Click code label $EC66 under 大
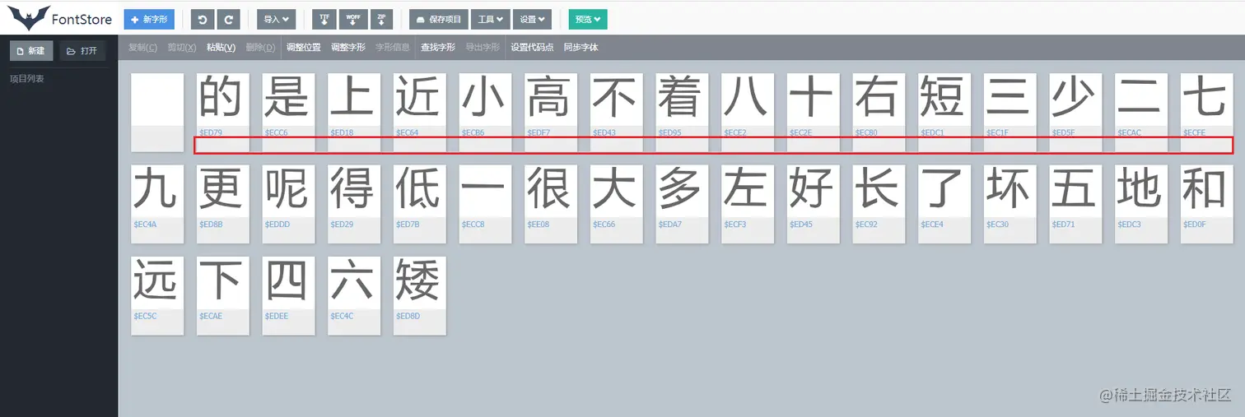This screenshot has height=417, width=1245. point(604,225)
